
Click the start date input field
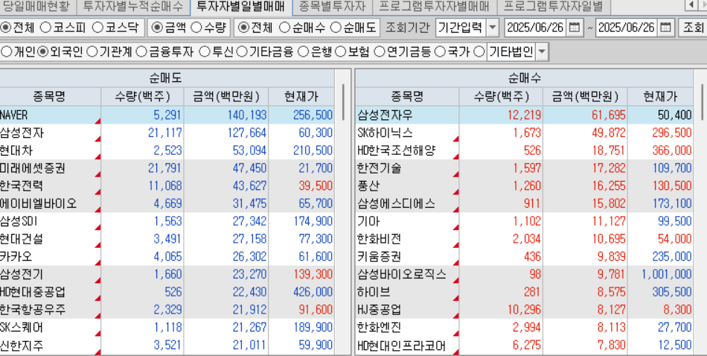[x=535, y=28]
